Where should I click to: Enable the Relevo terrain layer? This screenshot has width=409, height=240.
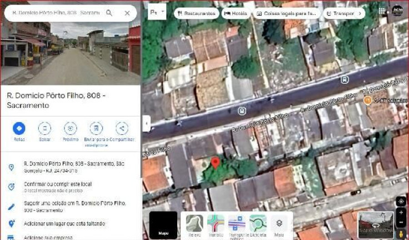(194, 226)
